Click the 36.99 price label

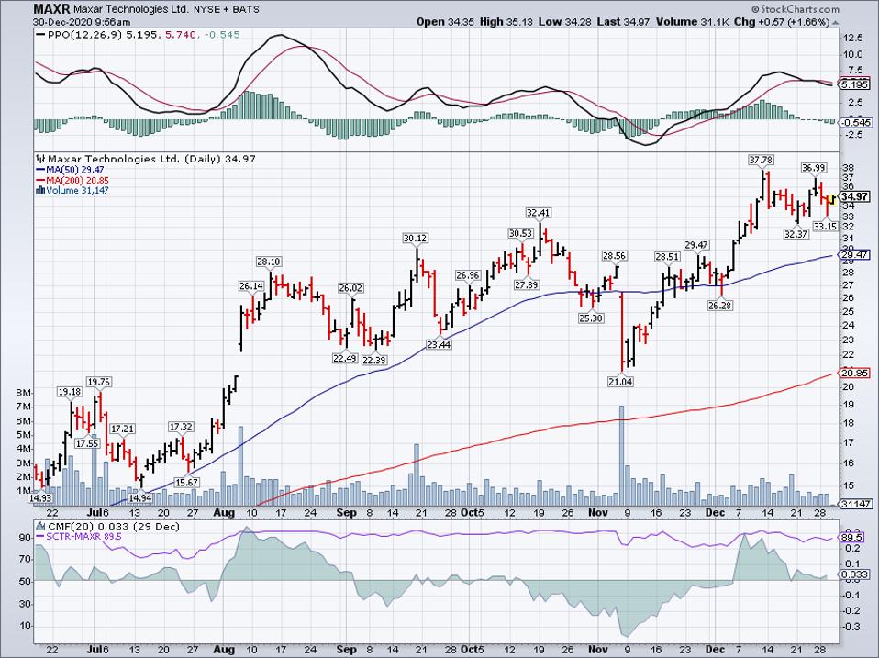[x=814, y=168]
